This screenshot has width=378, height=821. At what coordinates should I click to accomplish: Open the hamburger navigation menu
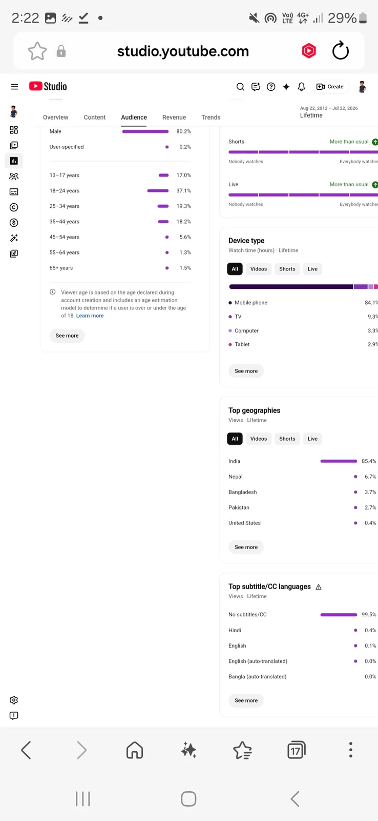coord(14,87)
